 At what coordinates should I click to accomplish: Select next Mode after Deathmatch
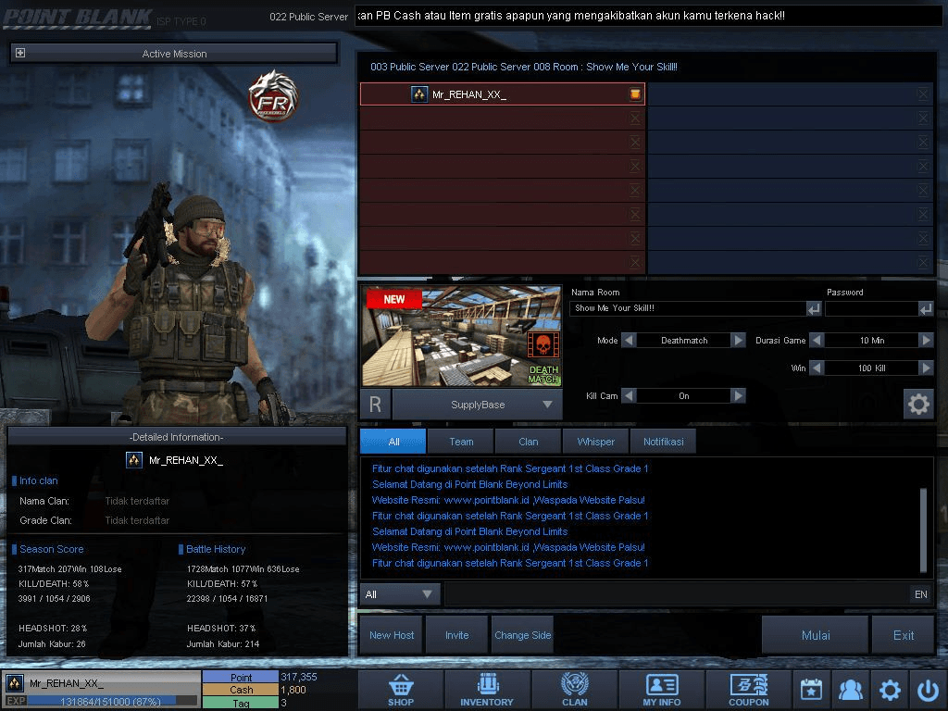pos(738,341)
